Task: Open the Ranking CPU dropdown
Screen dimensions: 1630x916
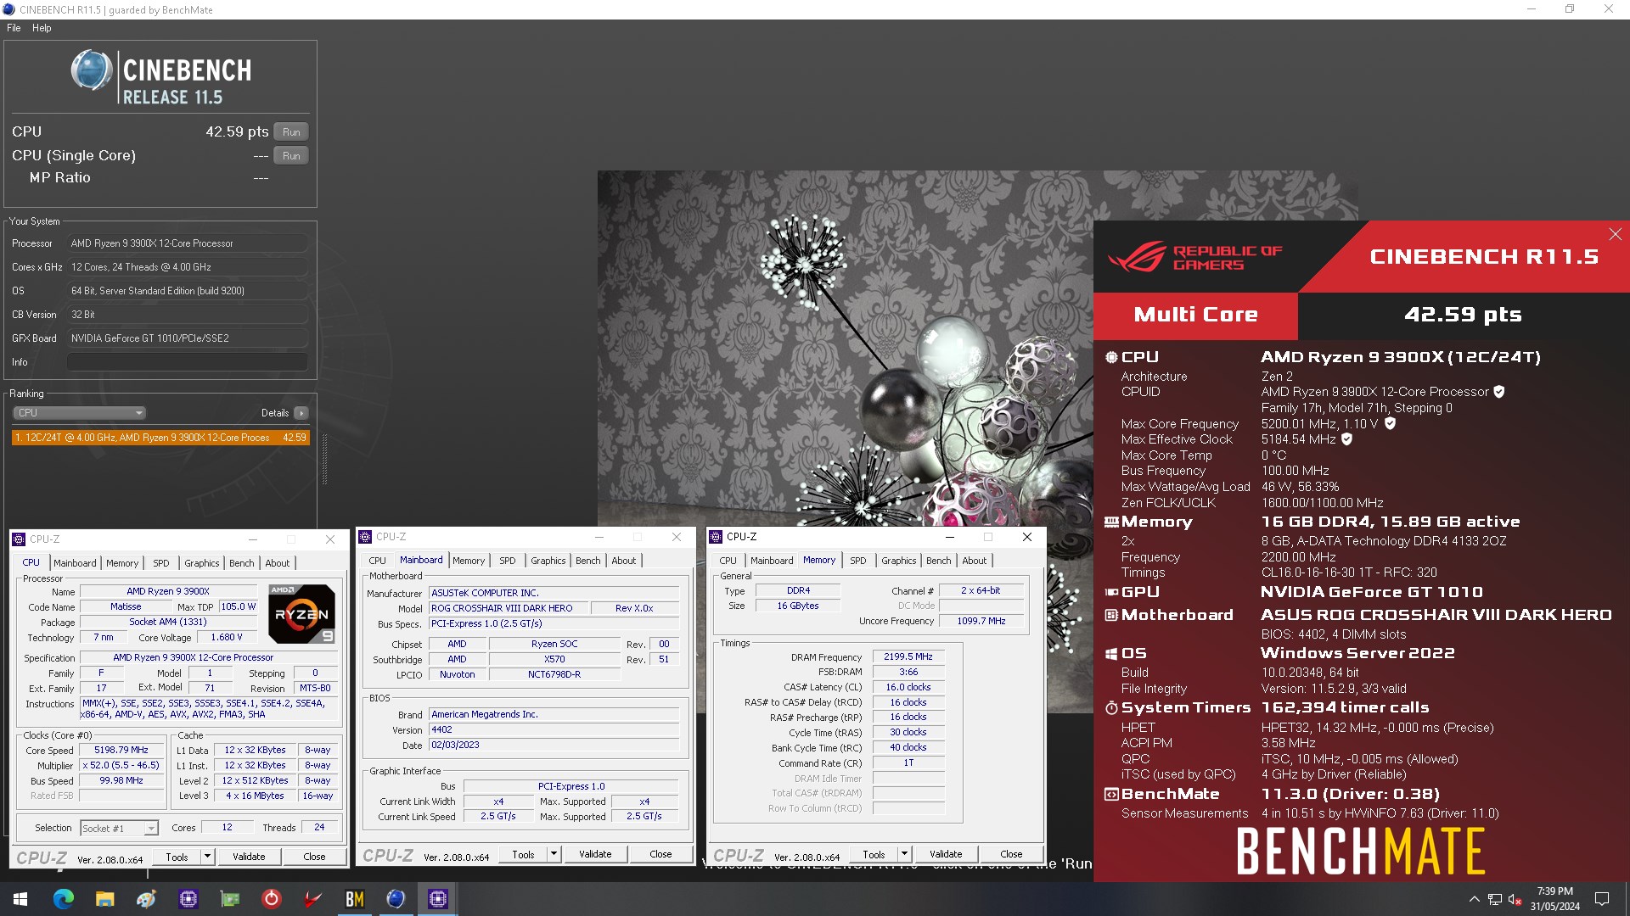Action: (79, 413)
